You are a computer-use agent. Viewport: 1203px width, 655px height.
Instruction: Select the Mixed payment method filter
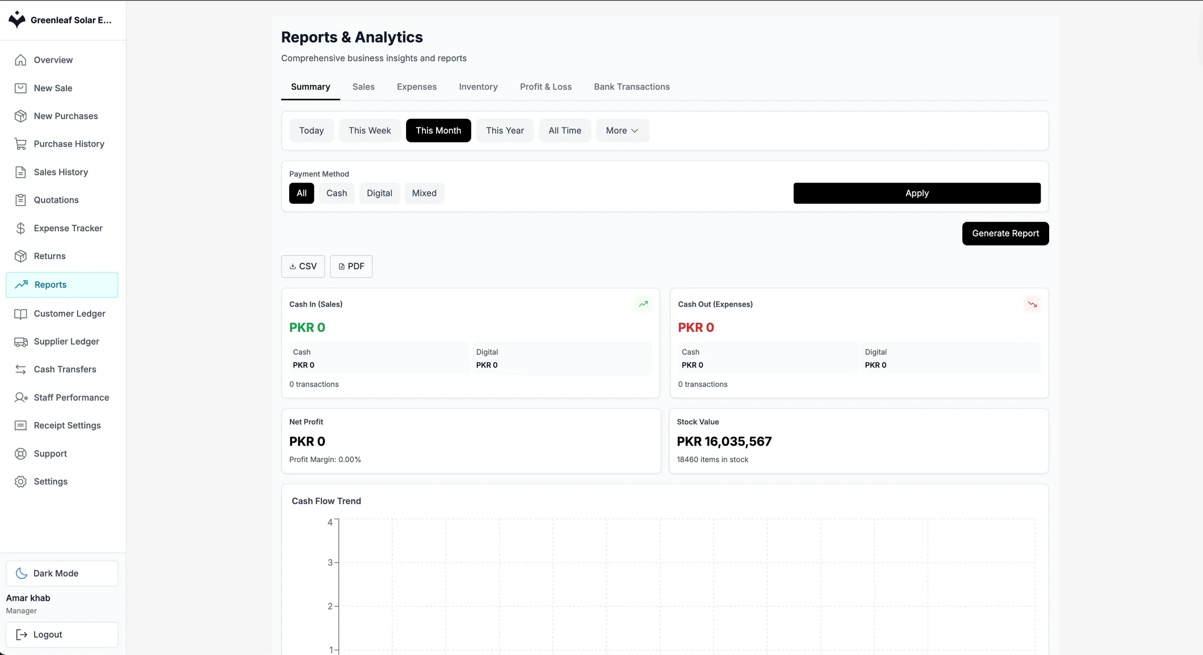(x=424, y=193)
